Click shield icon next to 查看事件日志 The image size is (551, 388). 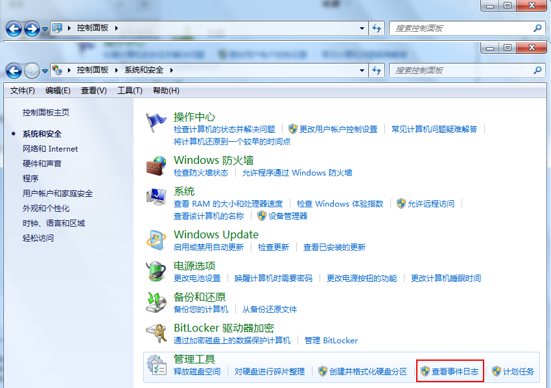425,371
